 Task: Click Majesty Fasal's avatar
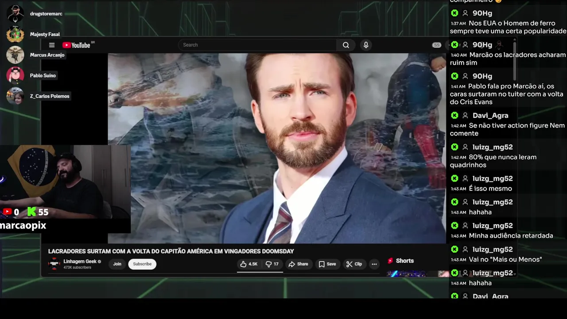16,34
